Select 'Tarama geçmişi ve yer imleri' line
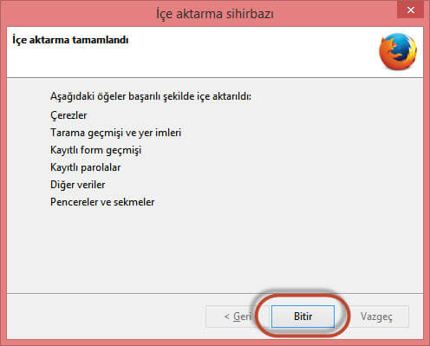Image resolution: width=430 pixels, height=346 pixels. point(115,133)
